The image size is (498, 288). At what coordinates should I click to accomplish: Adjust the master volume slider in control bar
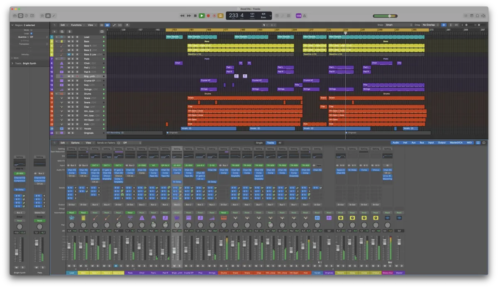389,16
